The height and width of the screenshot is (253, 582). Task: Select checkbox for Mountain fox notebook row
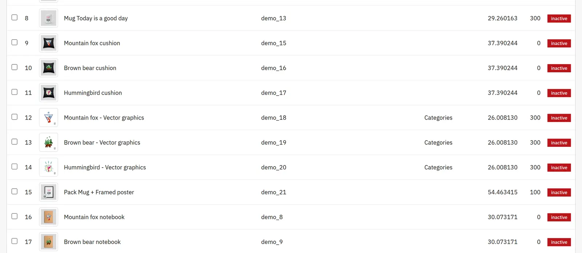(x=15, y=216)
